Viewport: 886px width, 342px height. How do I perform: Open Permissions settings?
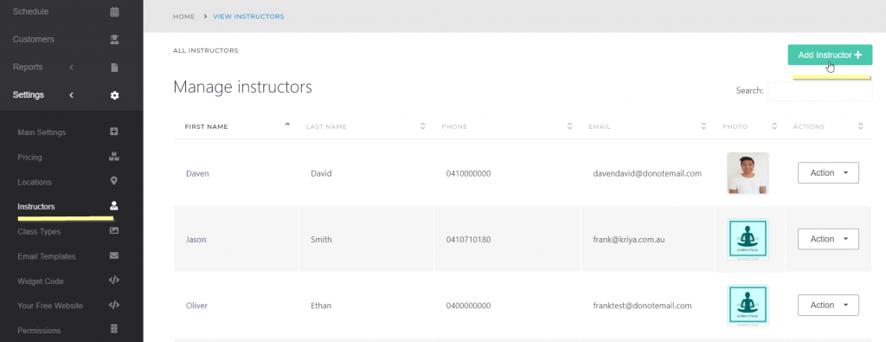point(39,331)
